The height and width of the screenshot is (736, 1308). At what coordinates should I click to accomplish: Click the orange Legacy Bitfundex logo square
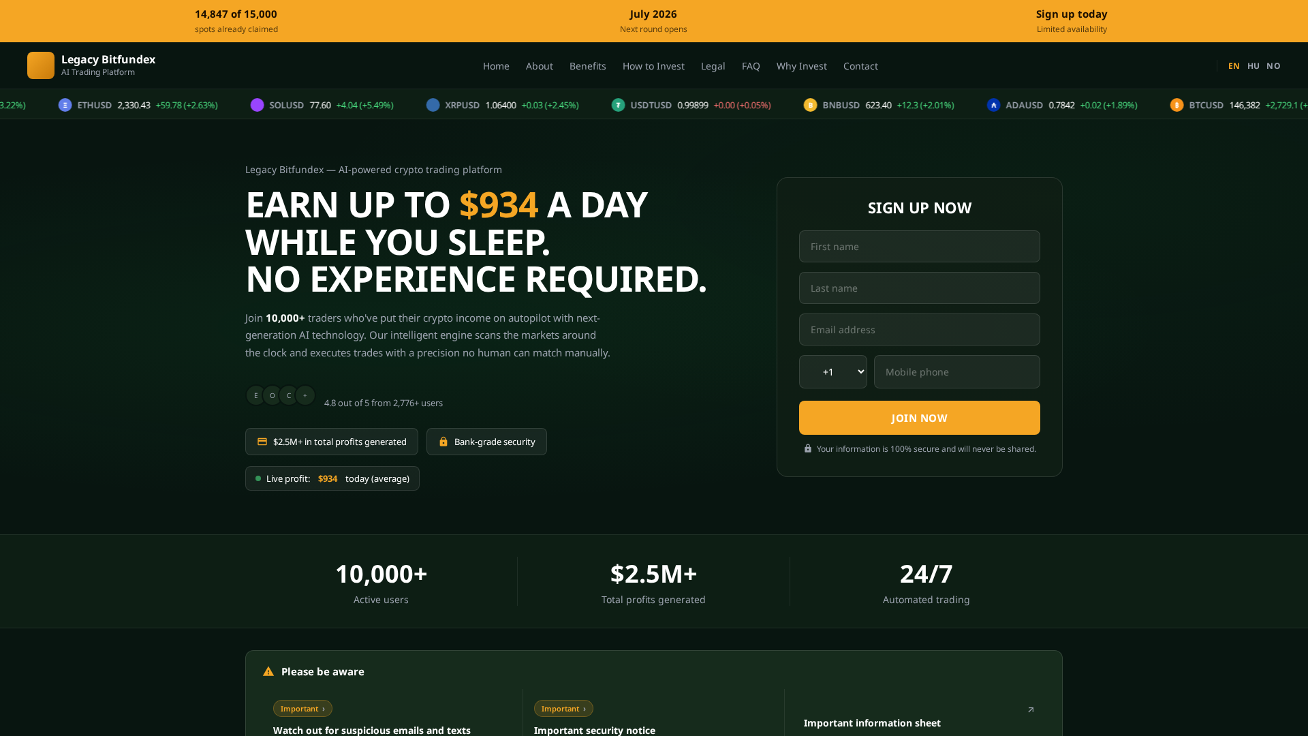41,65
